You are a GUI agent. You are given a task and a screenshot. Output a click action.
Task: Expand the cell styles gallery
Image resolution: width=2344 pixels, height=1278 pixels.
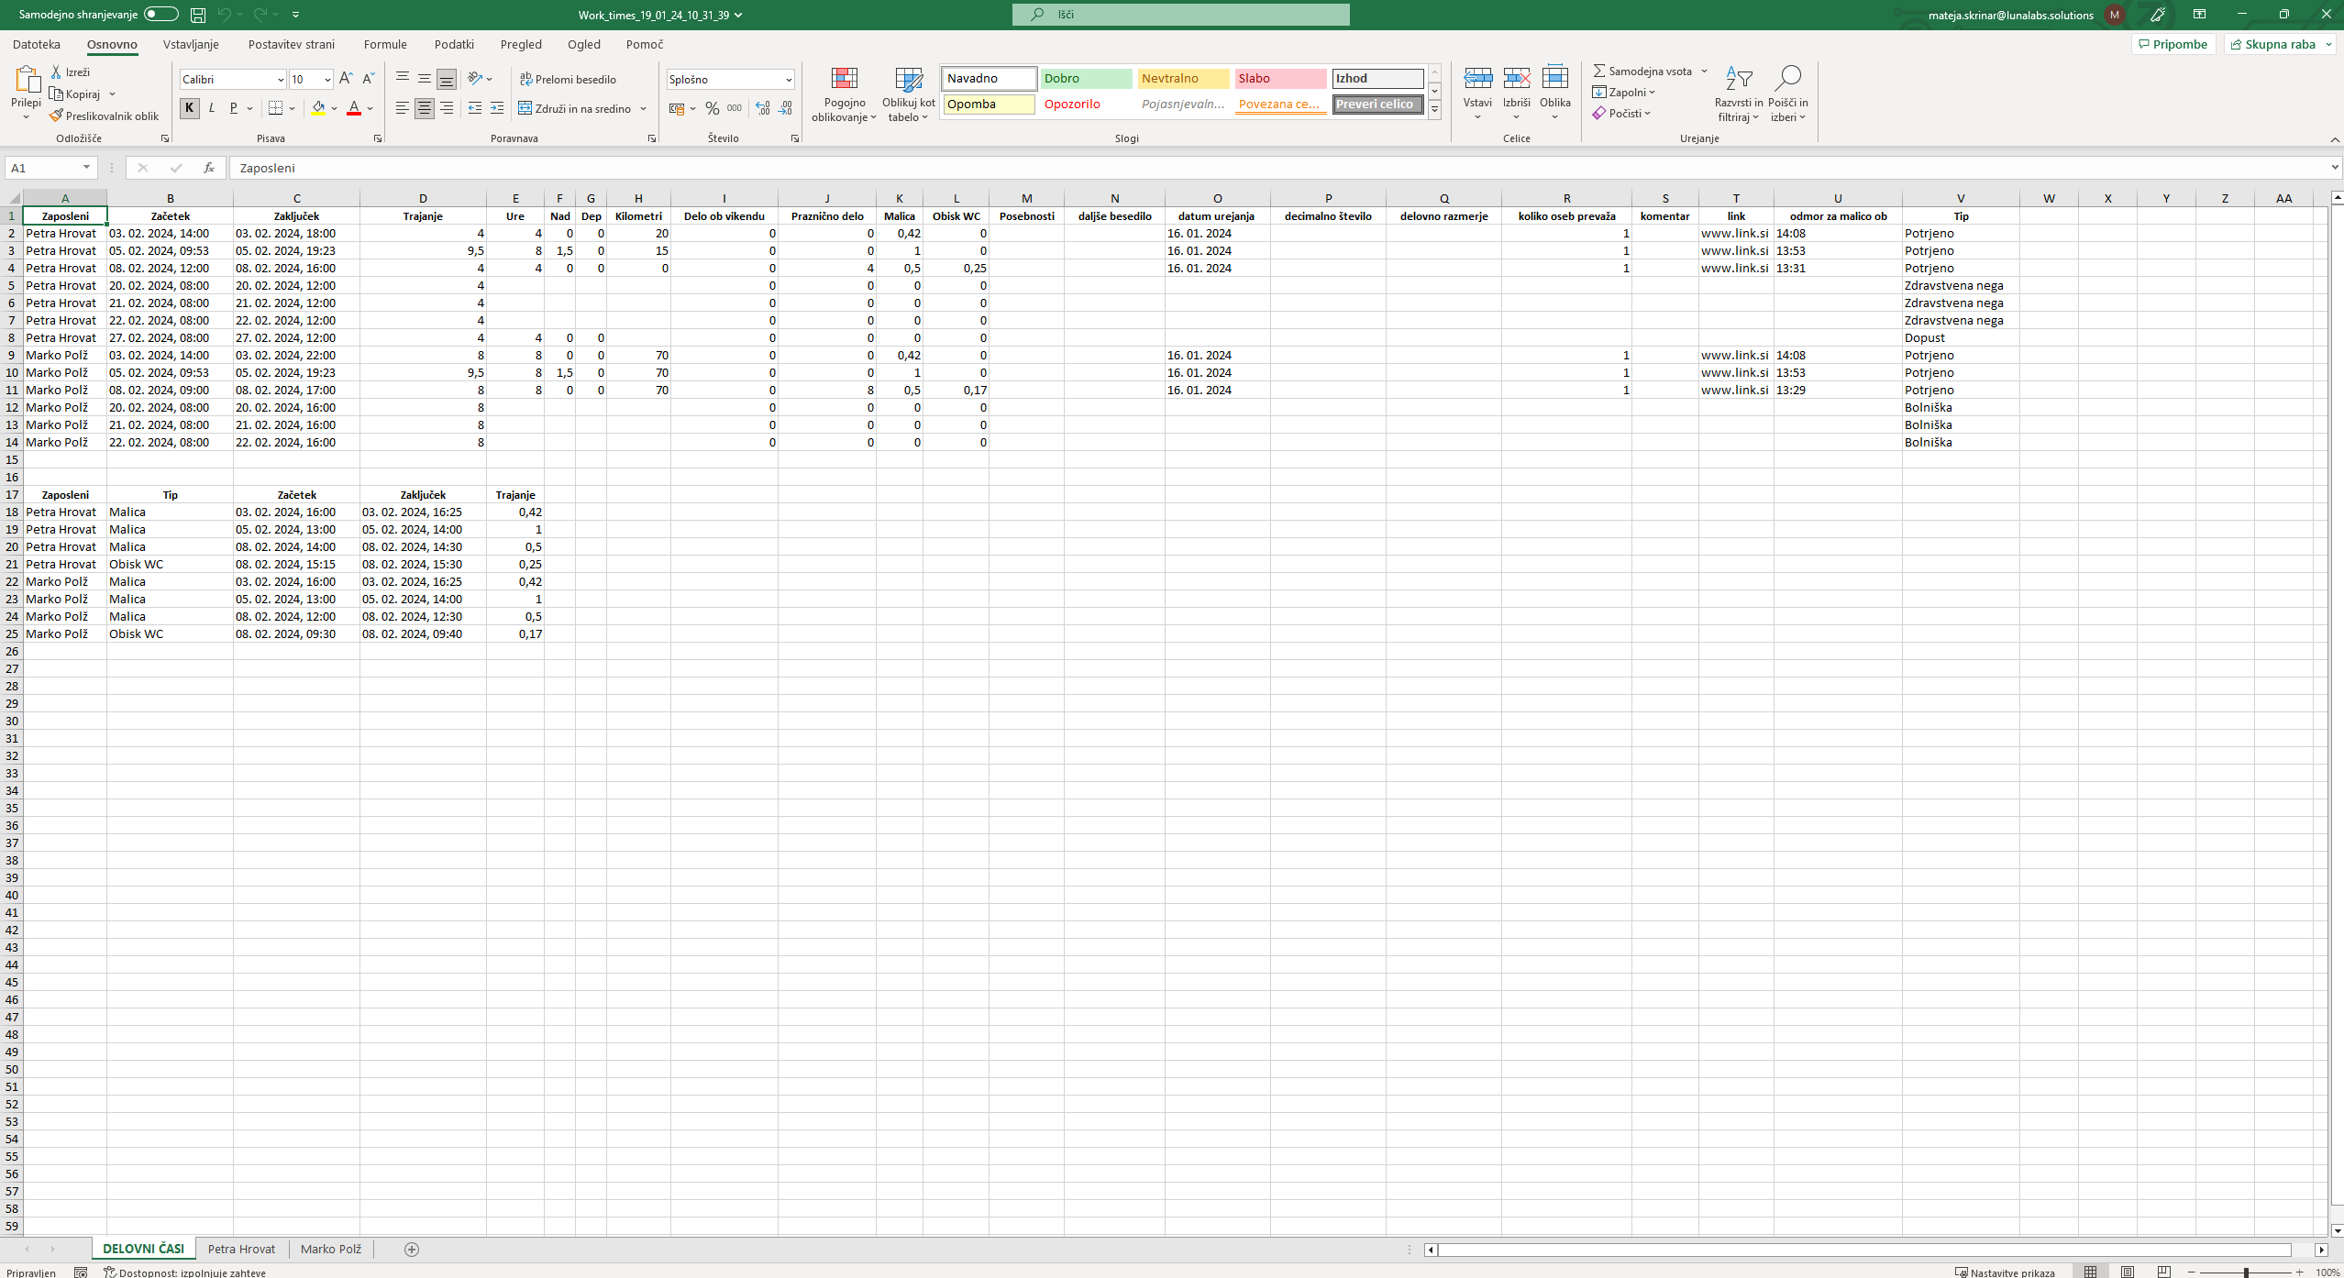1434,110
